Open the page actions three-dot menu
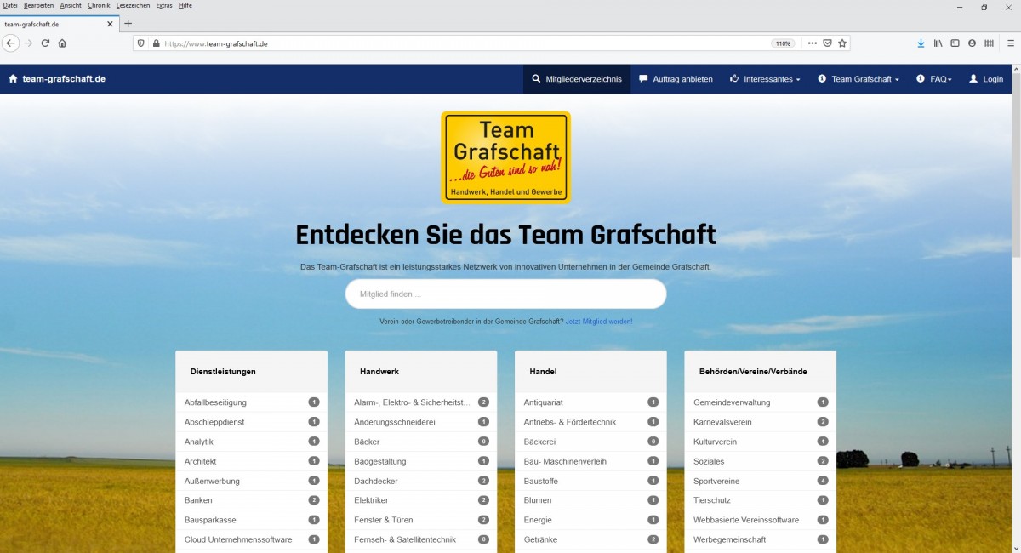The image size is (1021, 553). (813, 43)
